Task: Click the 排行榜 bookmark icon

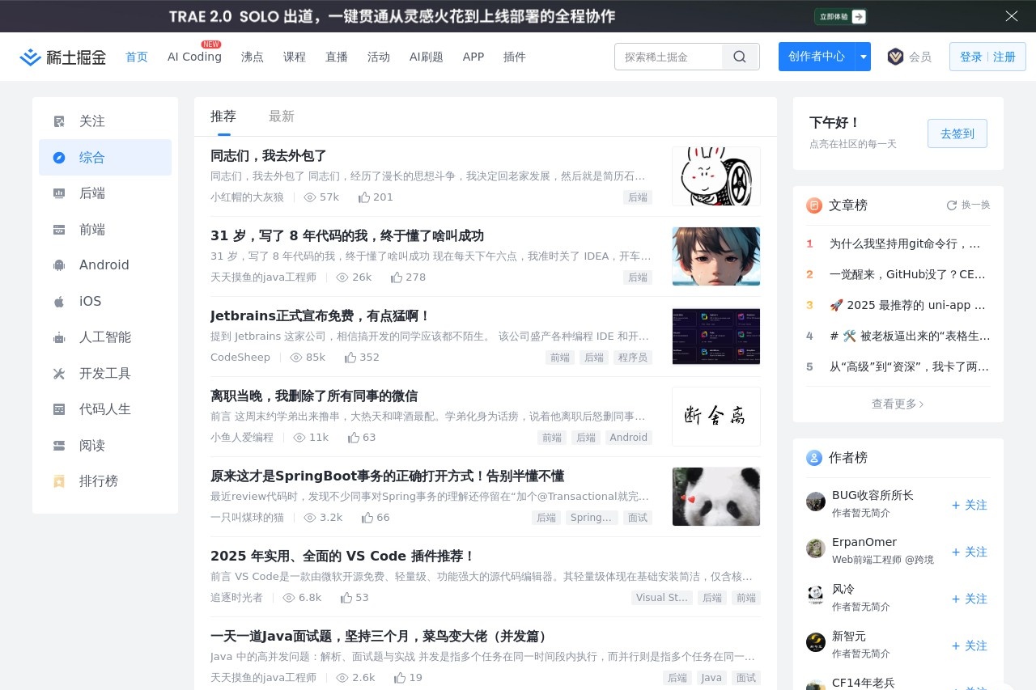Action: [x=59, y=481]
